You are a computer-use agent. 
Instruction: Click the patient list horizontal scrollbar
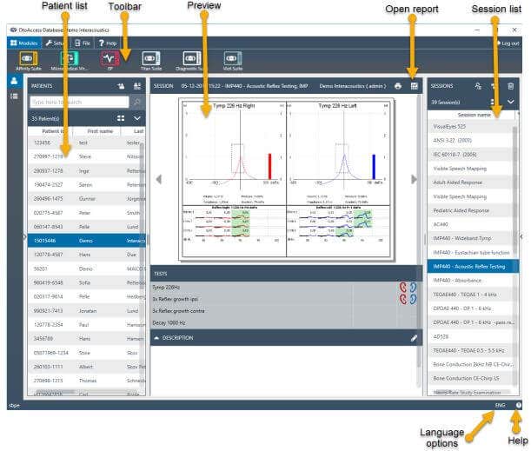tap(54, 392)
